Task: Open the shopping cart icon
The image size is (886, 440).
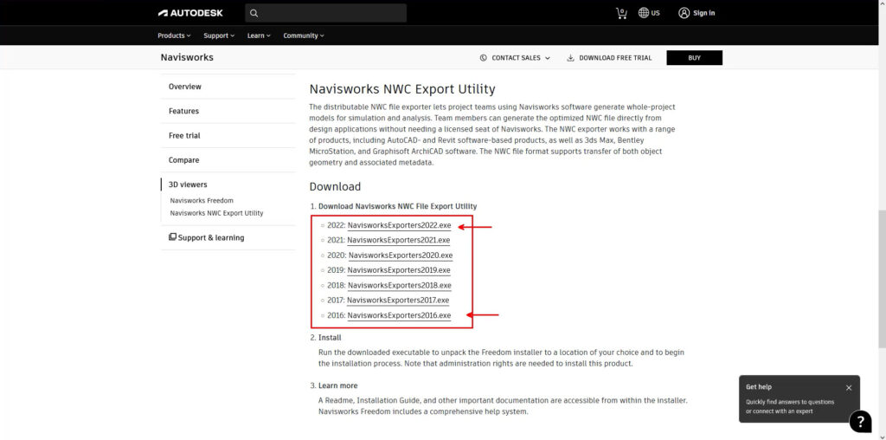Action: pos(621,13)
